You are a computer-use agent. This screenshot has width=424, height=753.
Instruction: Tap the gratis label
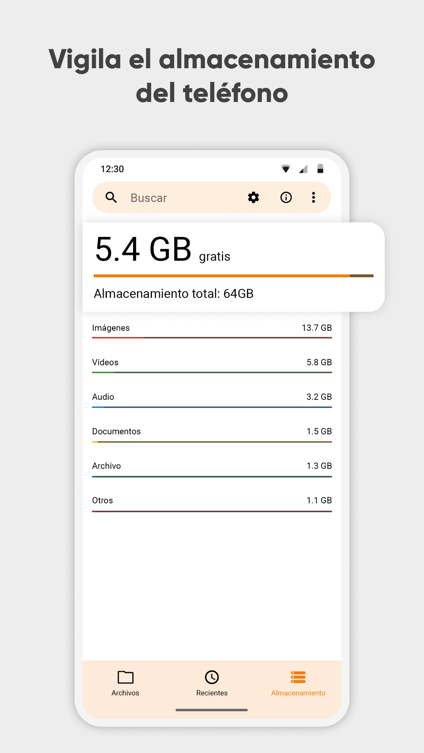[x=215, y=257]
